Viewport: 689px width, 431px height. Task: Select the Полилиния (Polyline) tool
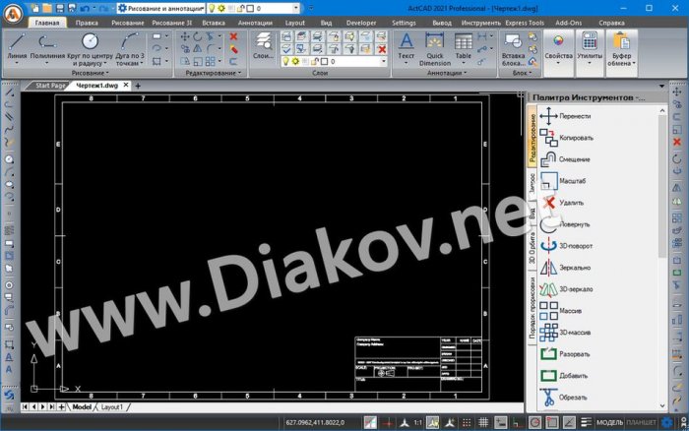48,44
